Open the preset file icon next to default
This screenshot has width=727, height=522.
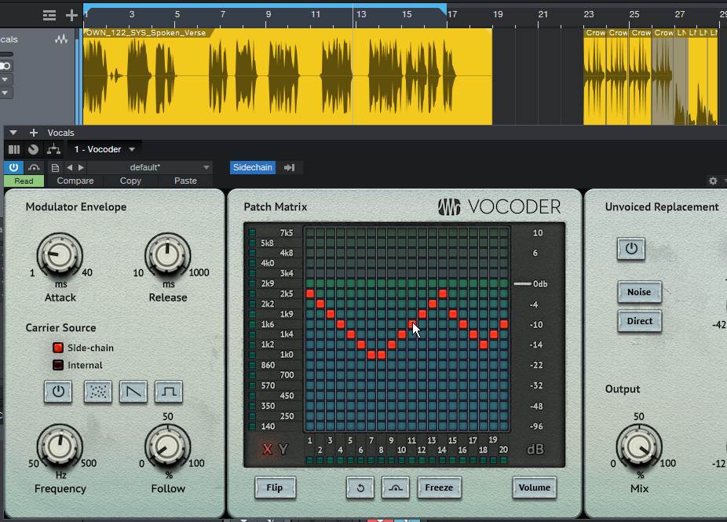coord(55,167)
